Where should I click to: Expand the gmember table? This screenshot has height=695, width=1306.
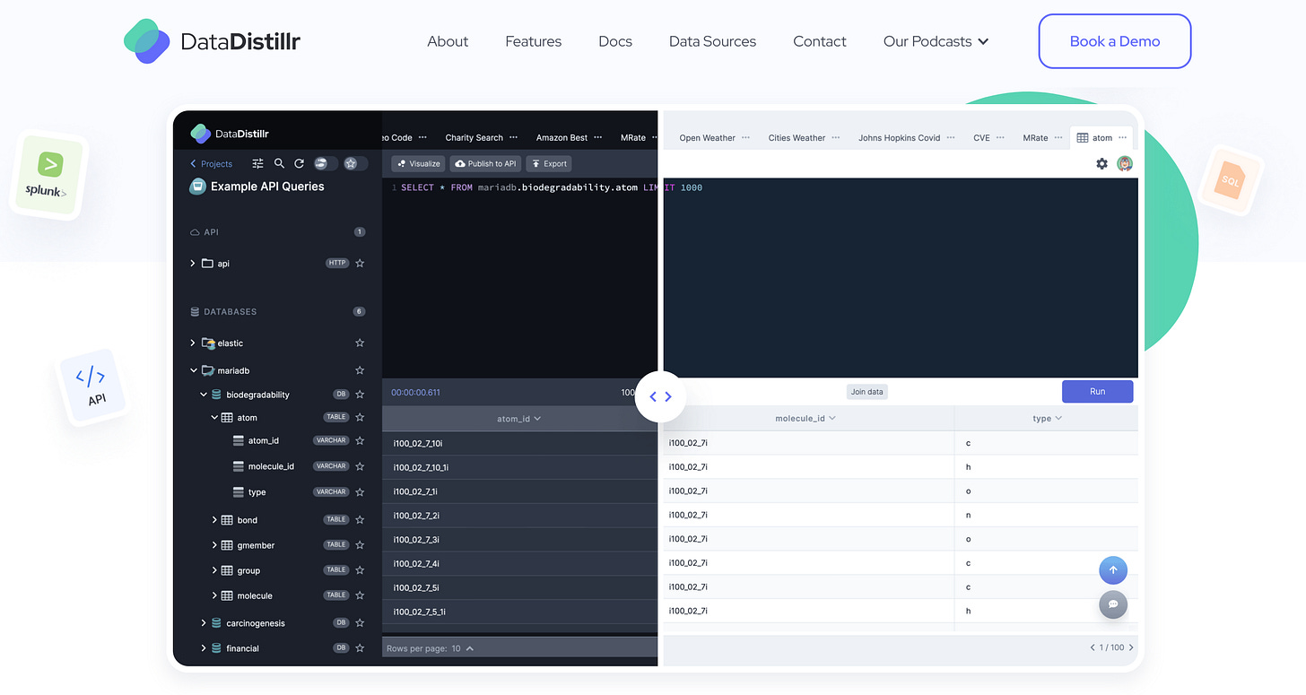coord(214,544)
